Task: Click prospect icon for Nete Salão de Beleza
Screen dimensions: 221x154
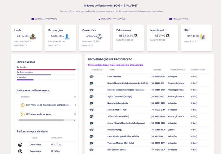Action: point(92,150)
